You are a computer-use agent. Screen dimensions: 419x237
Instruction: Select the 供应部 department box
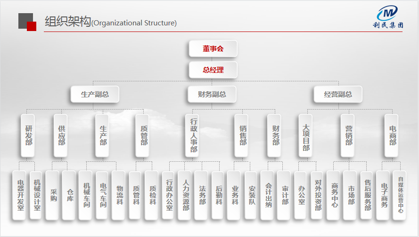(x=61, y=135)
